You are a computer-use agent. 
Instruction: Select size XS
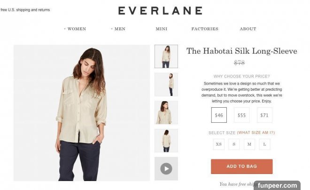pyautogui.click(x=219, y=144)
